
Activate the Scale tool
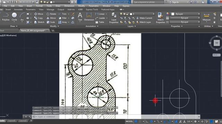coord(51,22)
